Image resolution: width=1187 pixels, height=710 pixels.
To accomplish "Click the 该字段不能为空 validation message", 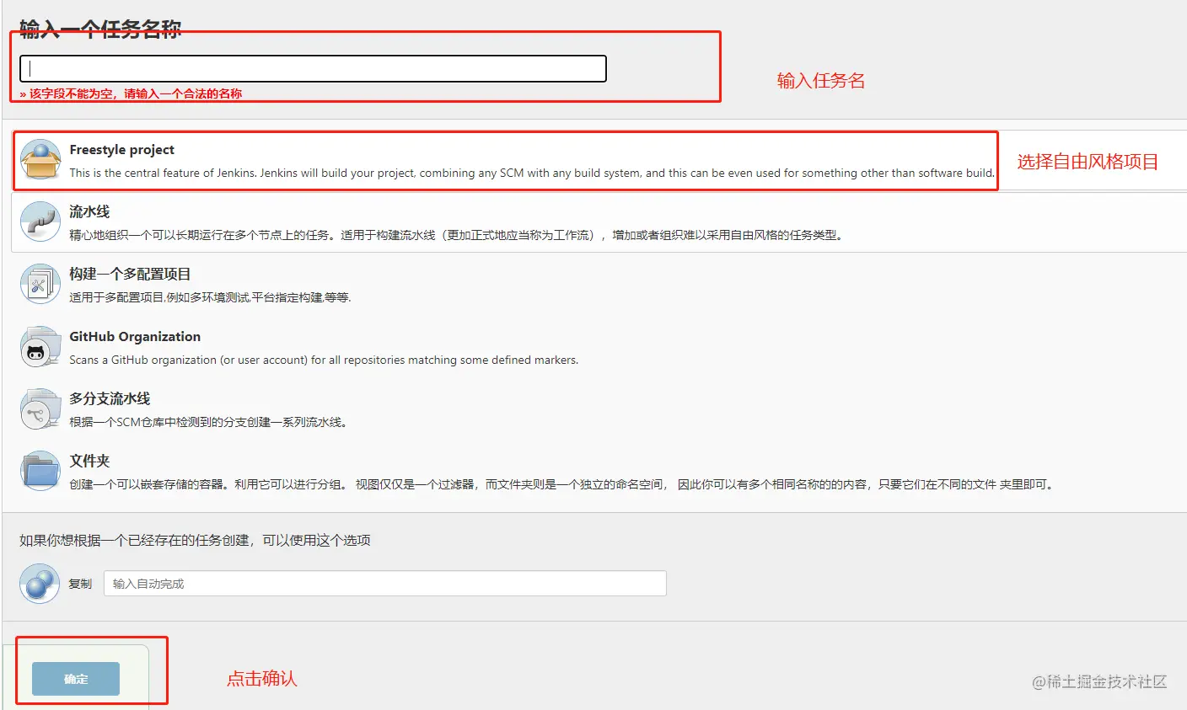I will pyautogui.click(x=131, y=93).
